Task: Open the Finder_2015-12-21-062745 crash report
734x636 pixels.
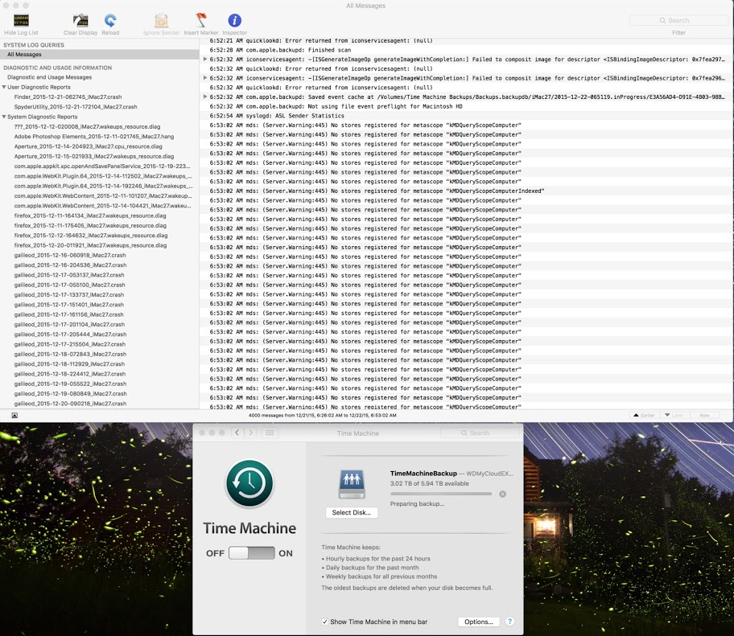Action: (x=68, y=96)
